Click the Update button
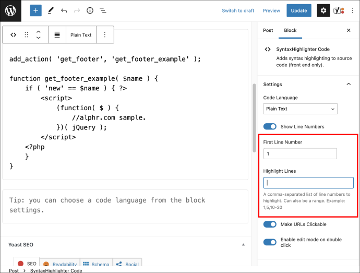The width and height of the screenshot is (360, 273). (x=299, y=10)
